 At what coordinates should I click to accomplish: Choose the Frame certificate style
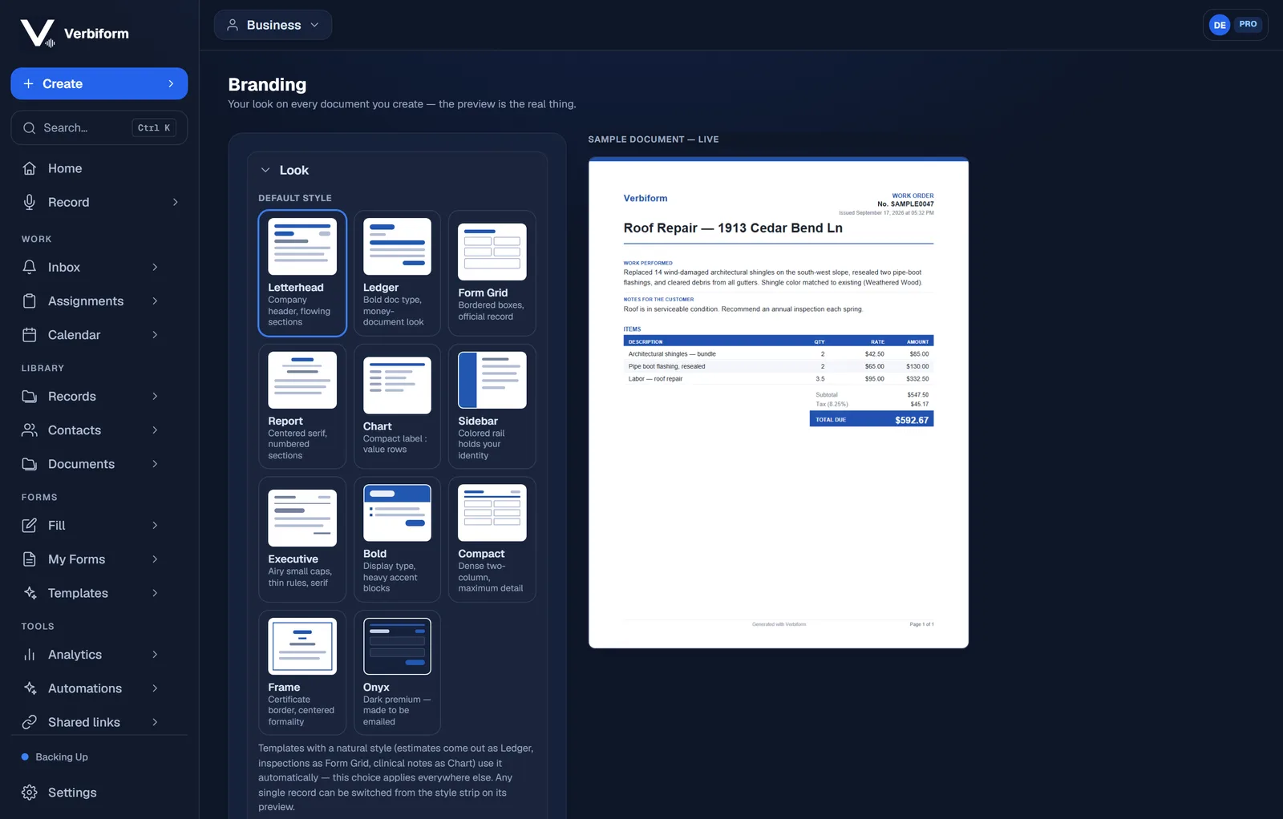point(302,672)
